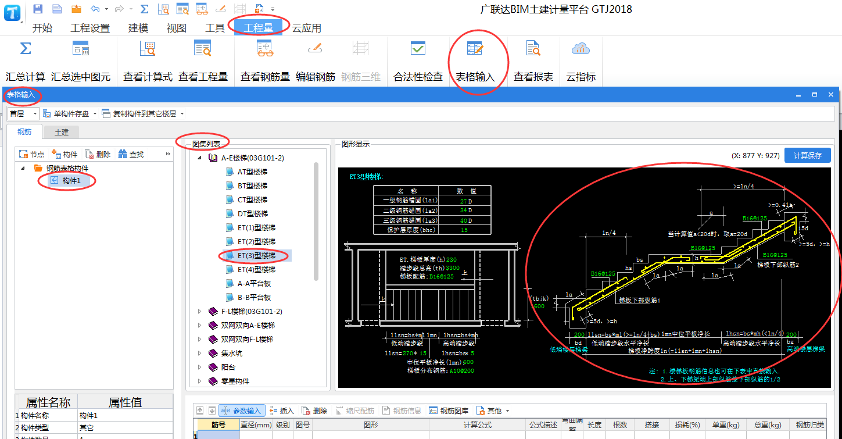Select ET(4)型楼梯 in atlas list
Viewport: 842px width, 439px height.
256,269
